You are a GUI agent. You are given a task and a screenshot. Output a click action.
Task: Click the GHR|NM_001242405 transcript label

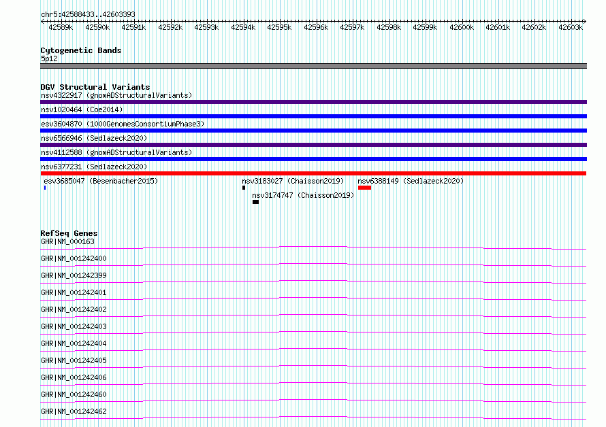[x=74, y=360]
